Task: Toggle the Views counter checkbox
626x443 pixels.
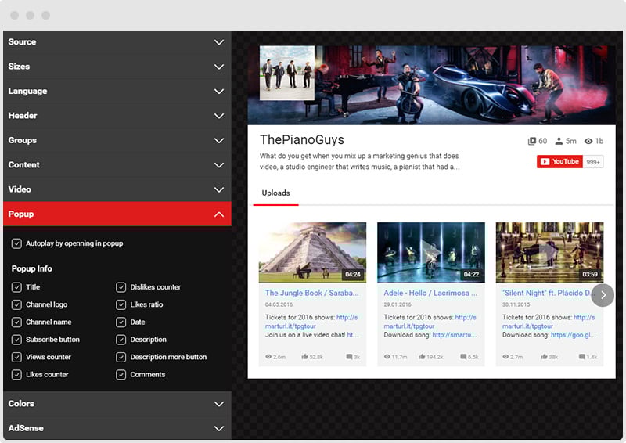Action: [16, 357]
